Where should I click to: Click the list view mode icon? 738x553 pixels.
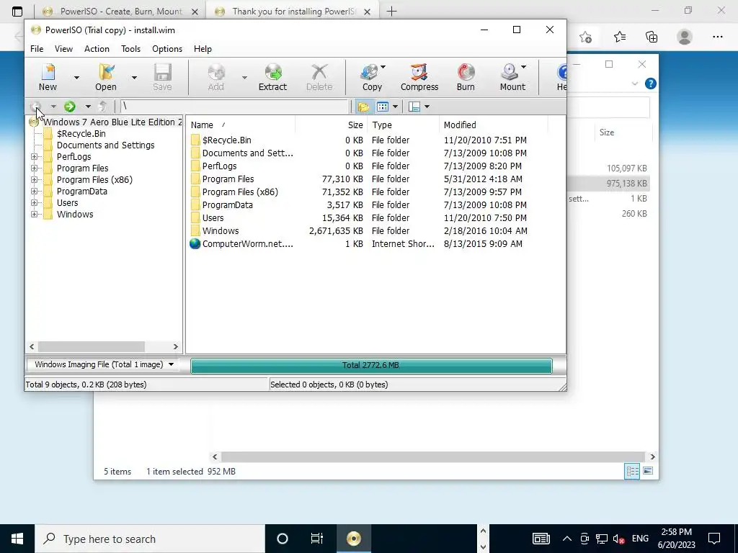coord(383,107)
